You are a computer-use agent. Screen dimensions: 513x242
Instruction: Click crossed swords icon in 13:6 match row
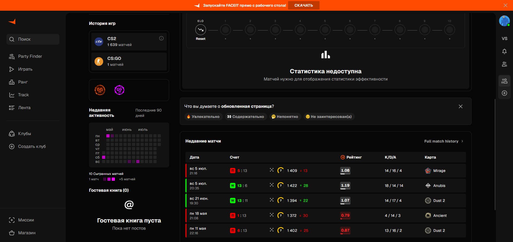point(272,185)
